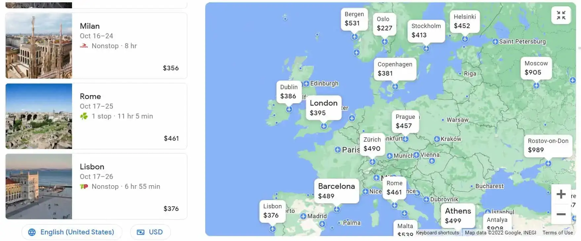581x241 pixels.
Task: Open the English (United States) language selector
Action: 72,232
